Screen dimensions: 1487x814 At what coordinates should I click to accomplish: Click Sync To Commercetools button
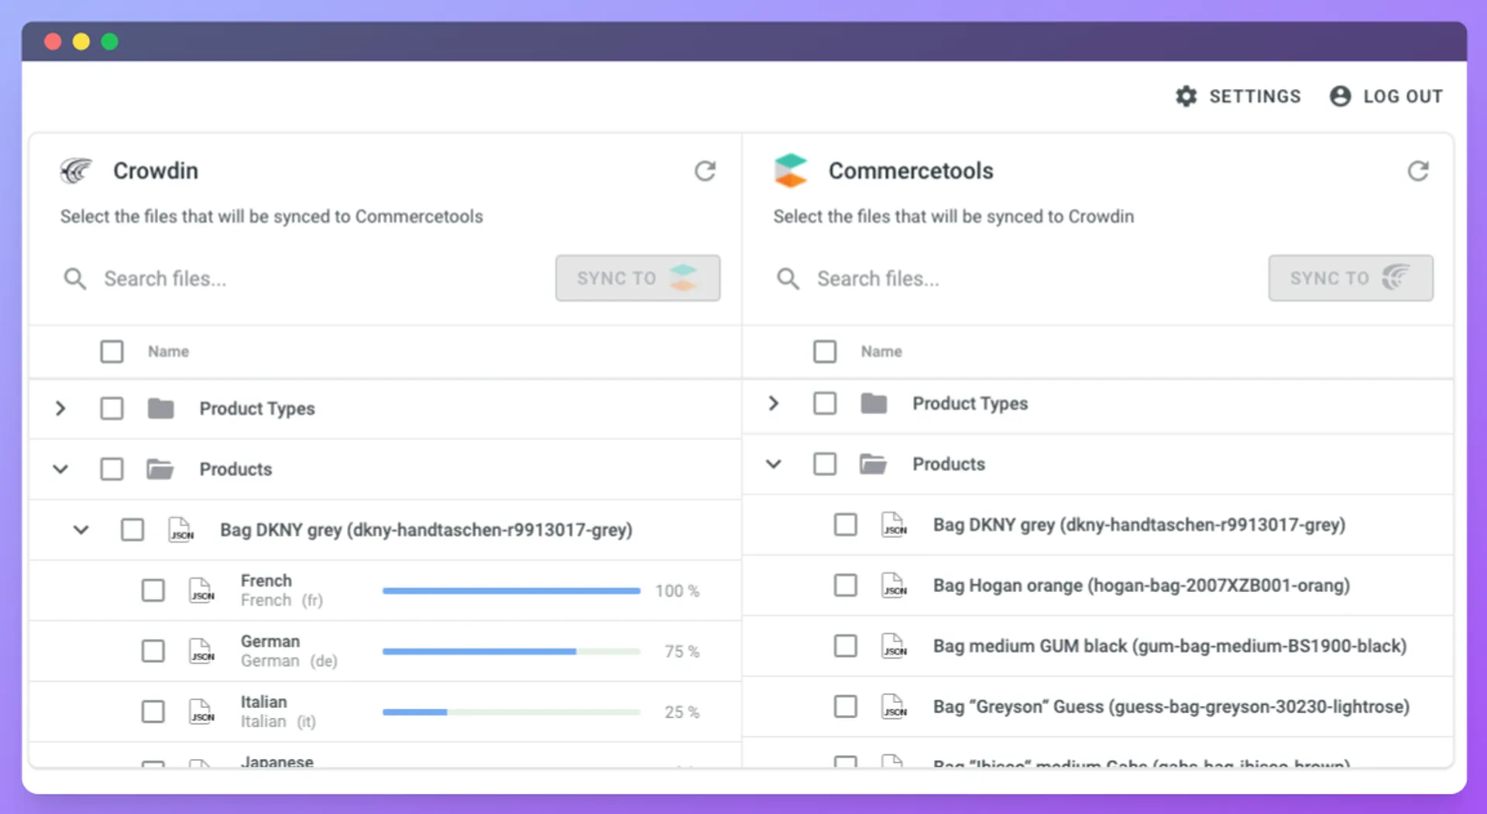[637, 278]
